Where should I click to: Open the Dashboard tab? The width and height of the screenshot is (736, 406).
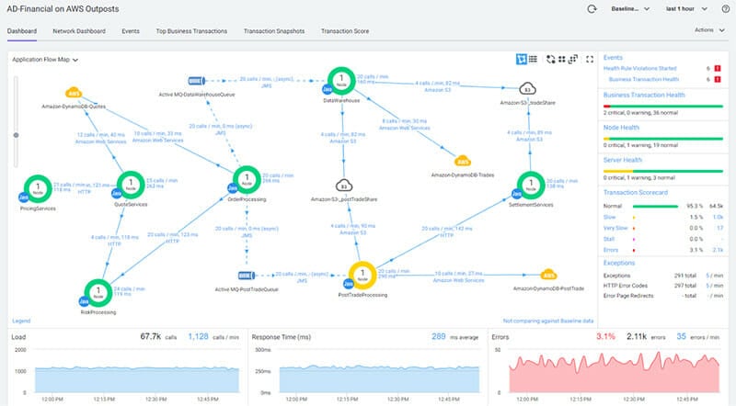click(22, 31)
